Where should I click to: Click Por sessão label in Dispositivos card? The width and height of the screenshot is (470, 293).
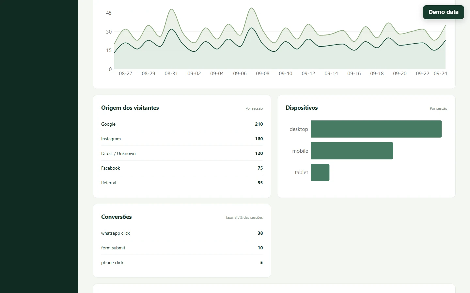(438, 108)
